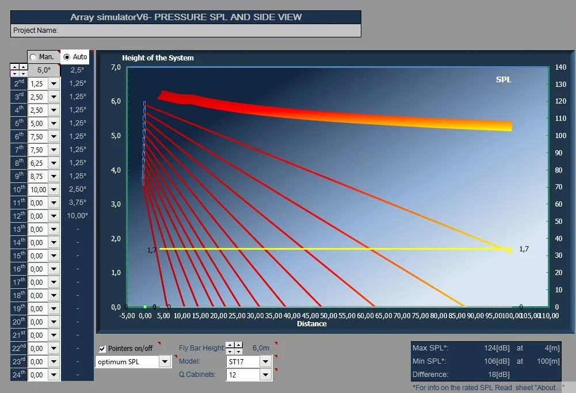Screen dimensions: 576x393
Task: Click the right down arrow beside the 5,0° angle
Action: click(x=23, y=73)
